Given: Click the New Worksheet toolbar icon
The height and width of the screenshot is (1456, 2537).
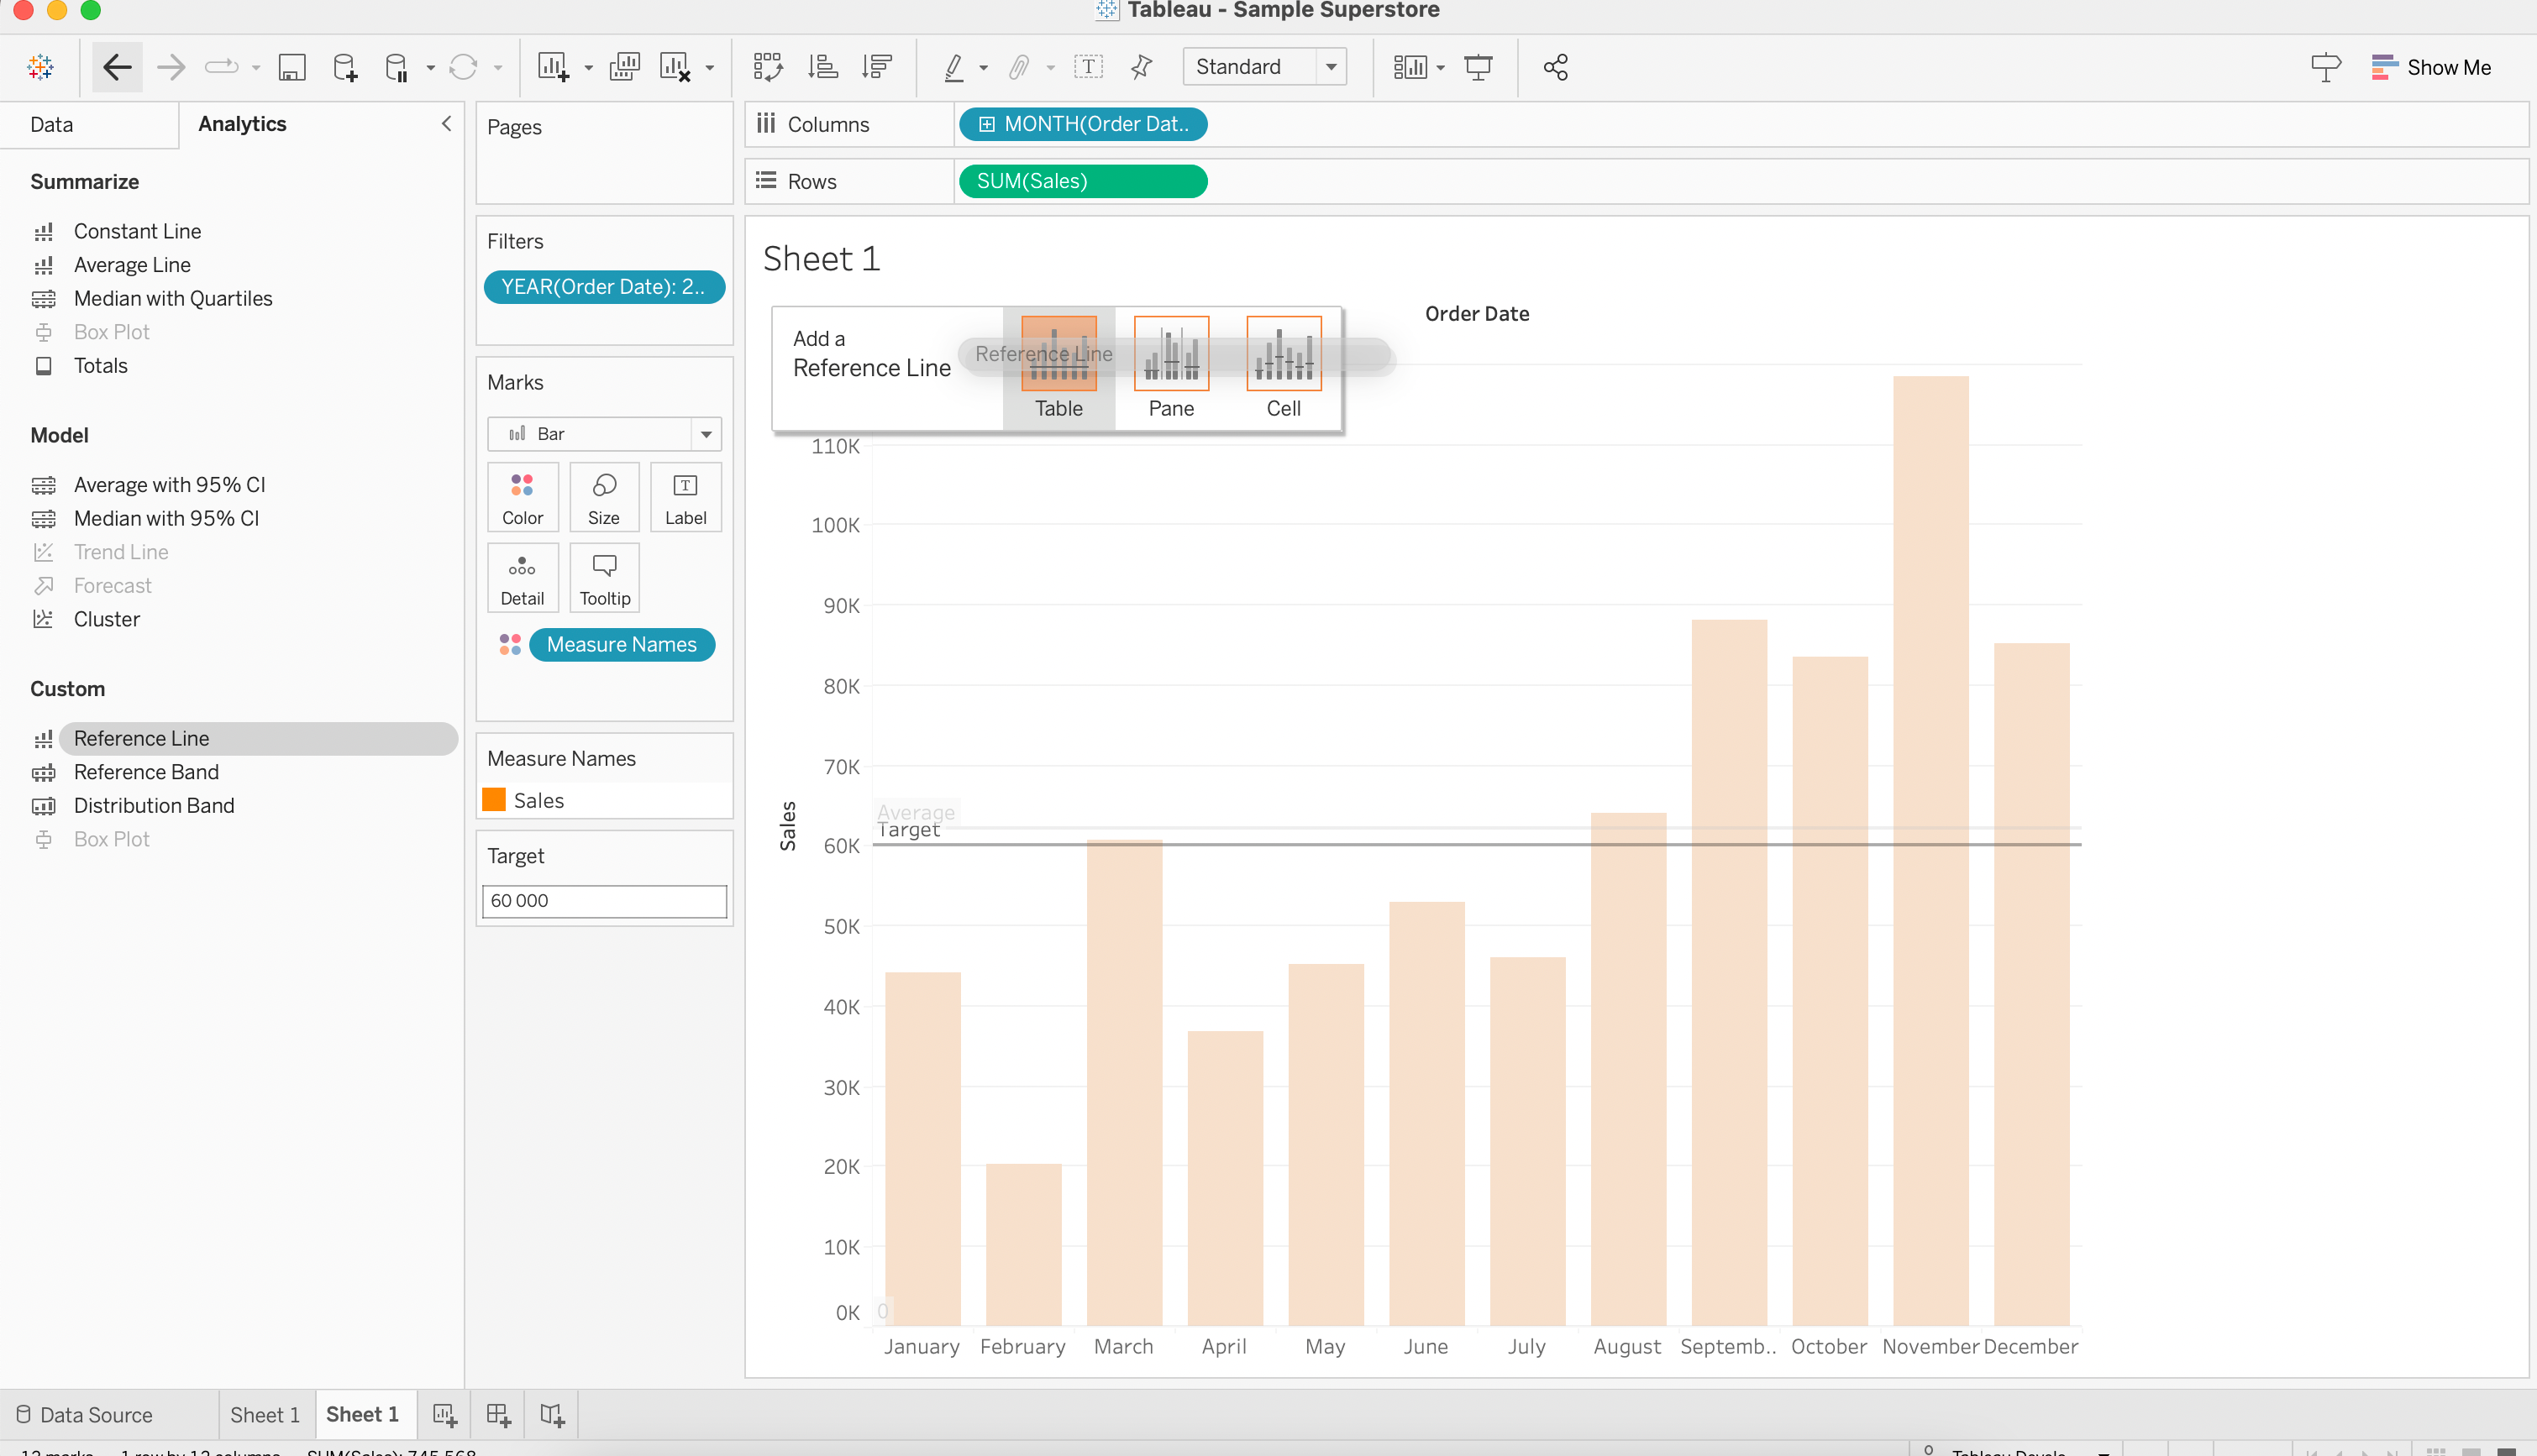Looking at the screenshot, I should [x=554, y=67].
